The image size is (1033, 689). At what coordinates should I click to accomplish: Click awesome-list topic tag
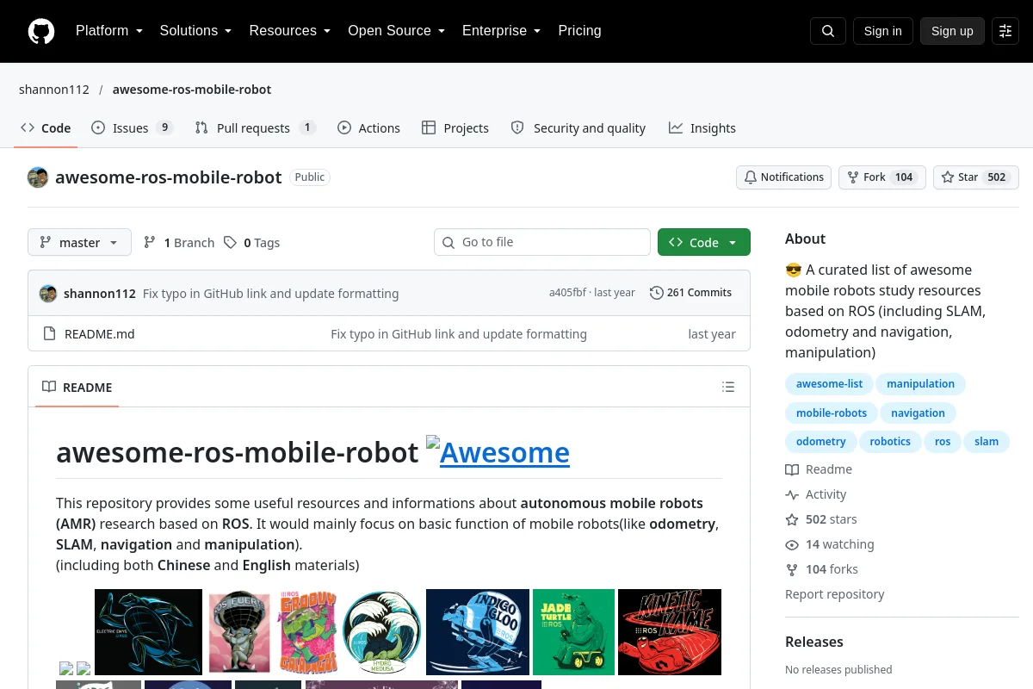[x=829, y=384]
